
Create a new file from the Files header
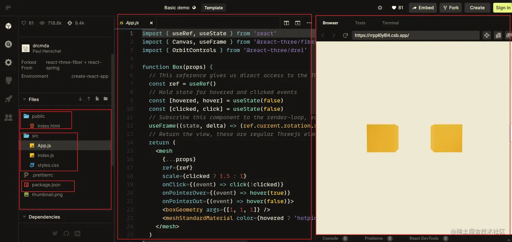[x=97, y=99]
